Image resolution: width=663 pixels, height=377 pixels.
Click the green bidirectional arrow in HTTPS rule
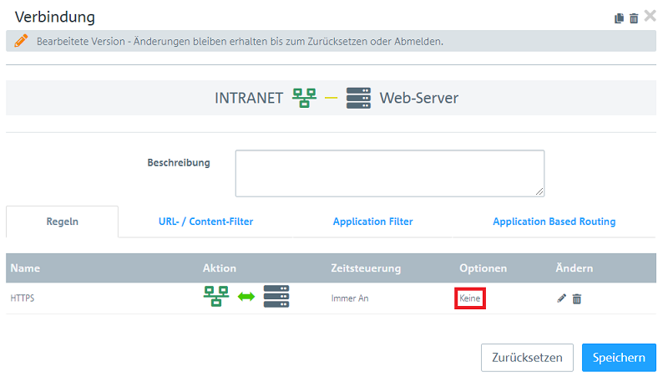[x=245, y=298]
